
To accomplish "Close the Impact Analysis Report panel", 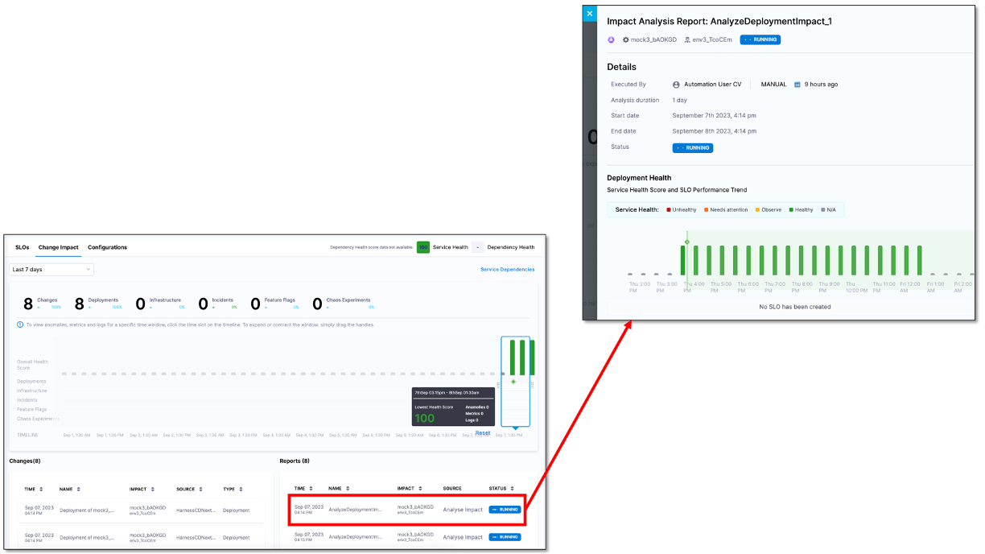I will tap(590, 14).
